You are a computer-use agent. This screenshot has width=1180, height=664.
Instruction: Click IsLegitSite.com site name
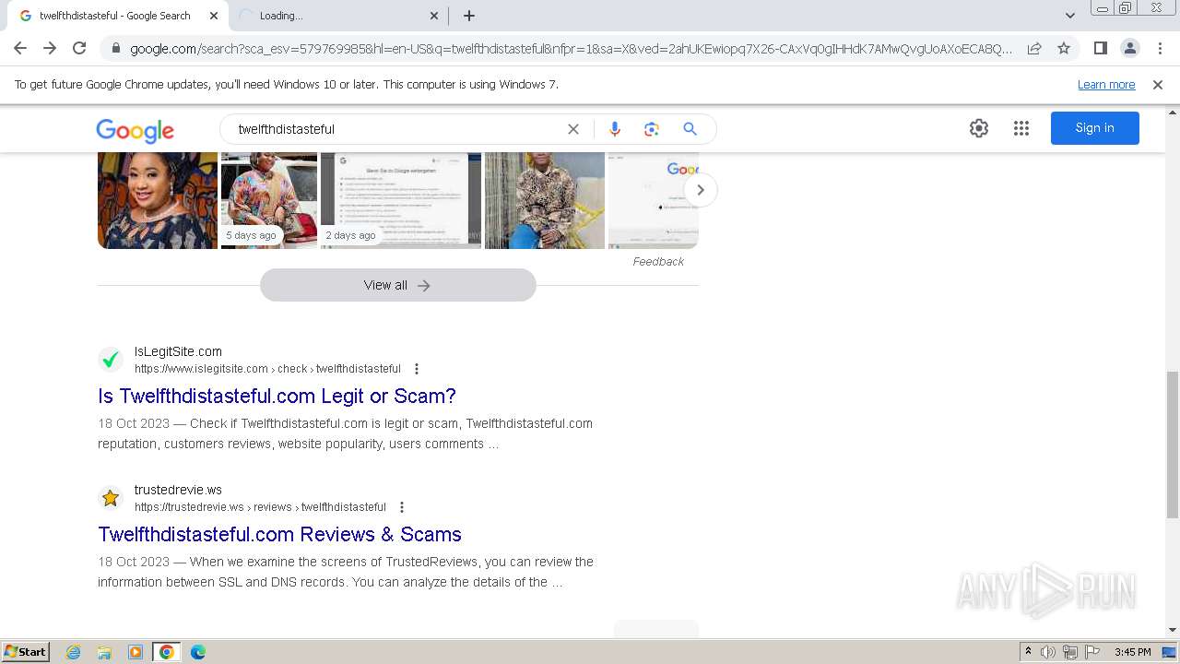click(x=178, y=351)
